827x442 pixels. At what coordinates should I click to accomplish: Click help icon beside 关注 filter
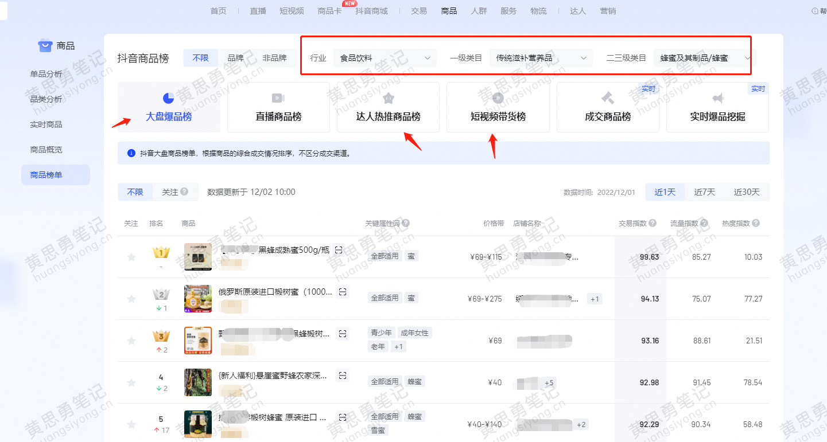[184, 192]
